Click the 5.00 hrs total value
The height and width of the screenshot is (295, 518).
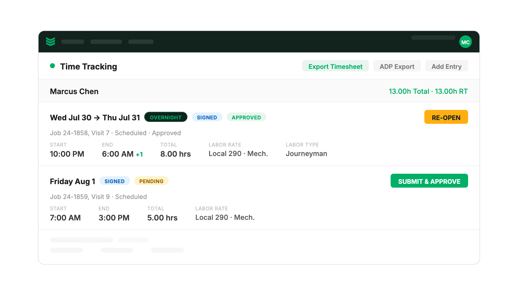pos(162,218)
